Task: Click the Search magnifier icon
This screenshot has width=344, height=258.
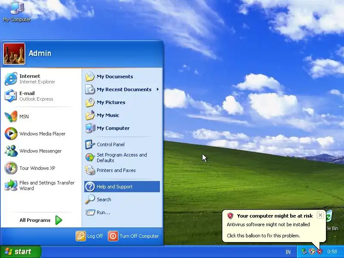Action: [90, 200]
